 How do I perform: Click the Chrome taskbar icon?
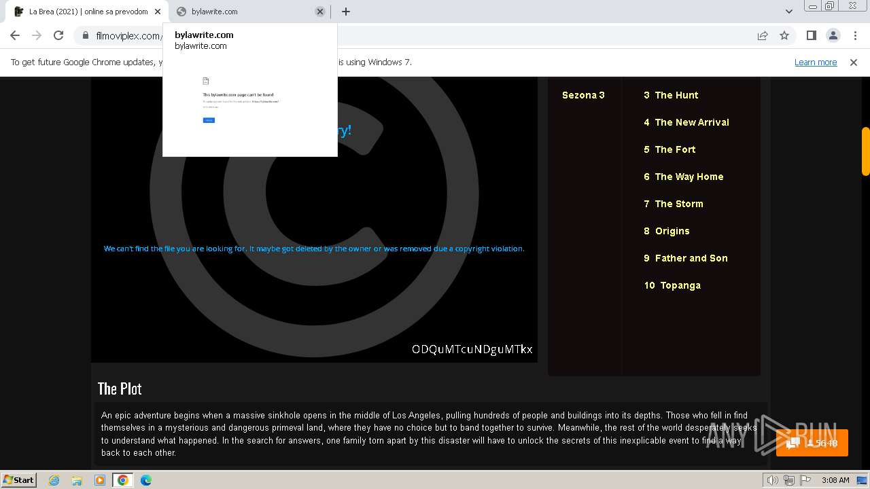(123, 480)
